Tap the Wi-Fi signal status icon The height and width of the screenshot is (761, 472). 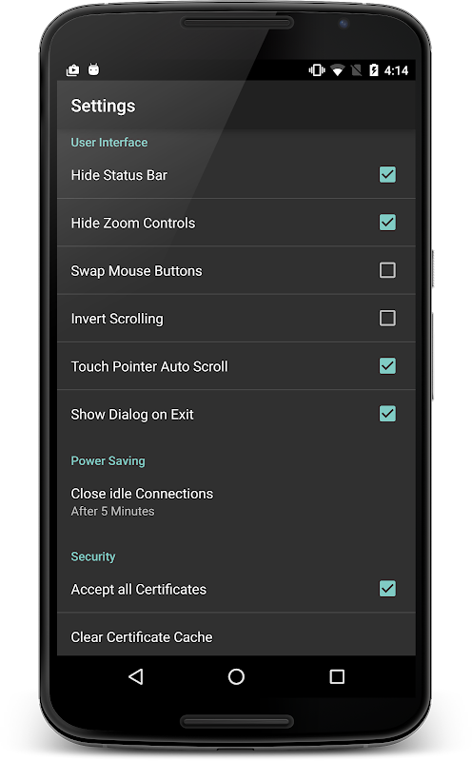tap(338, 70)
